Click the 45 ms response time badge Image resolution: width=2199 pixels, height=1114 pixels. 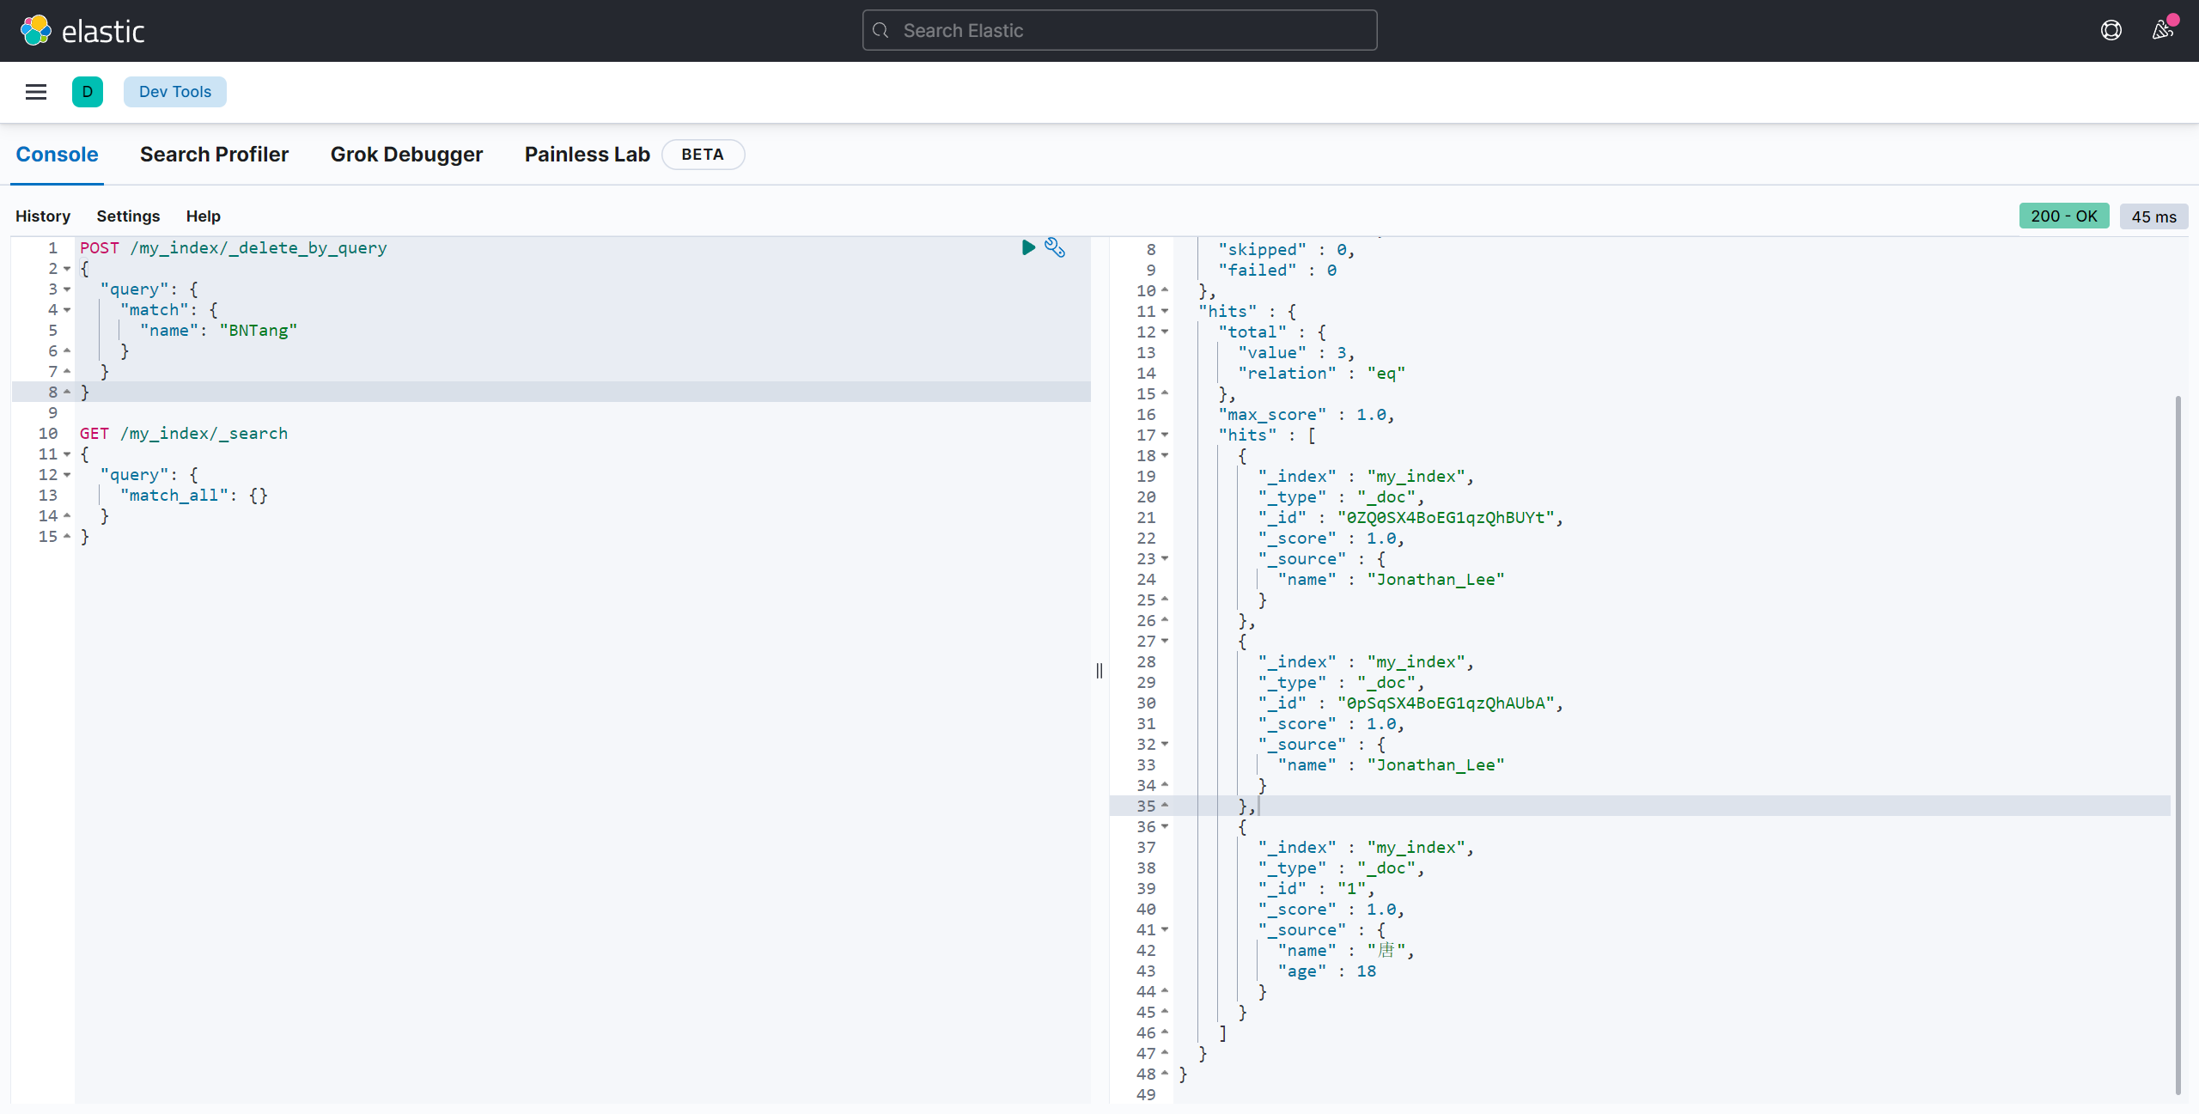(2153, 216)
